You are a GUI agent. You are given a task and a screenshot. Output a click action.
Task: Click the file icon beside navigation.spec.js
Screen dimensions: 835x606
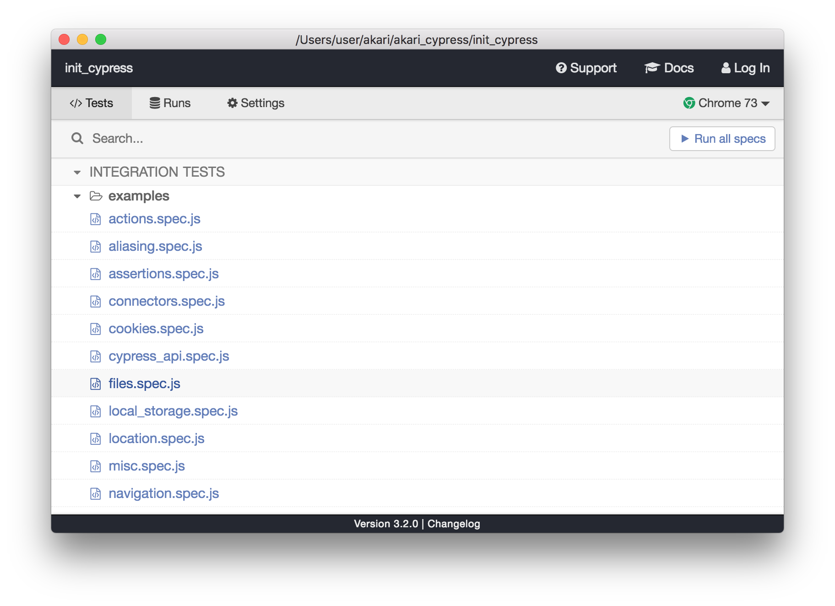[x=95, y=494]
